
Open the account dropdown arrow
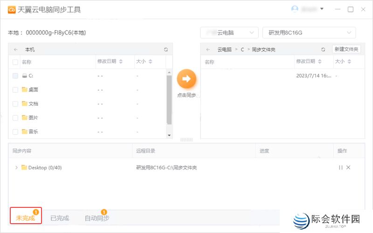(x=322, y=9)
